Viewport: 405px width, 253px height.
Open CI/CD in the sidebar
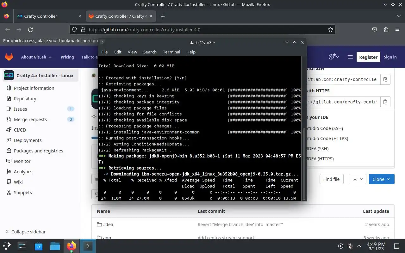[x=40, y=130]
